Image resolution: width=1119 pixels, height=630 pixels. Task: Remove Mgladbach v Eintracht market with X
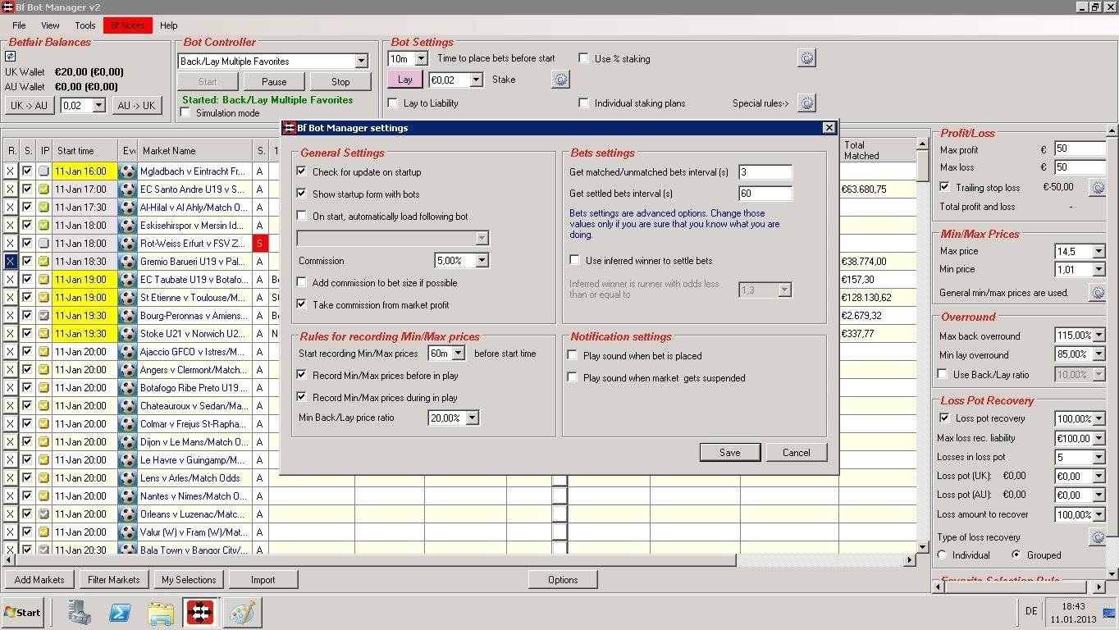[x=11, y=171]
